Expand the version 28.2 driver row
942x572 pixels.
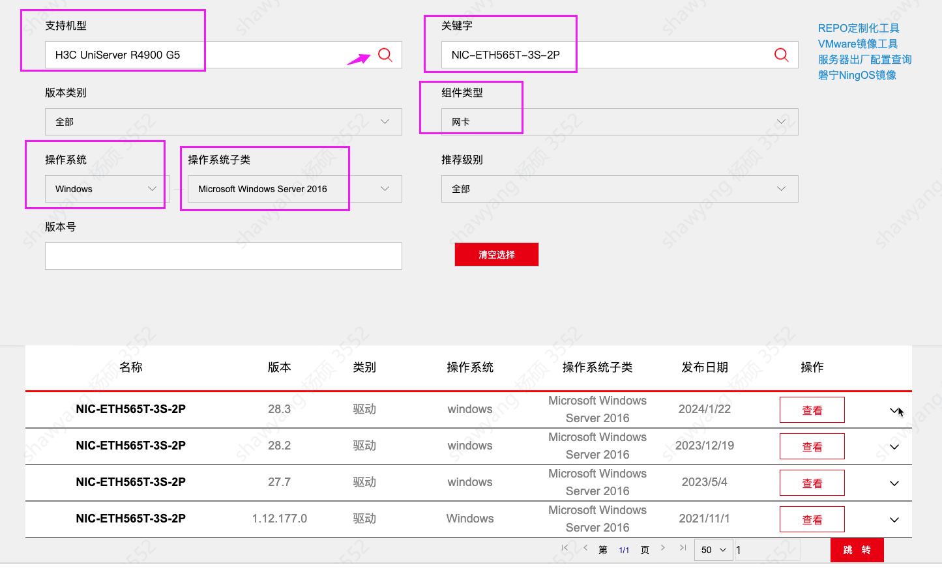click(x=894, y=447)
